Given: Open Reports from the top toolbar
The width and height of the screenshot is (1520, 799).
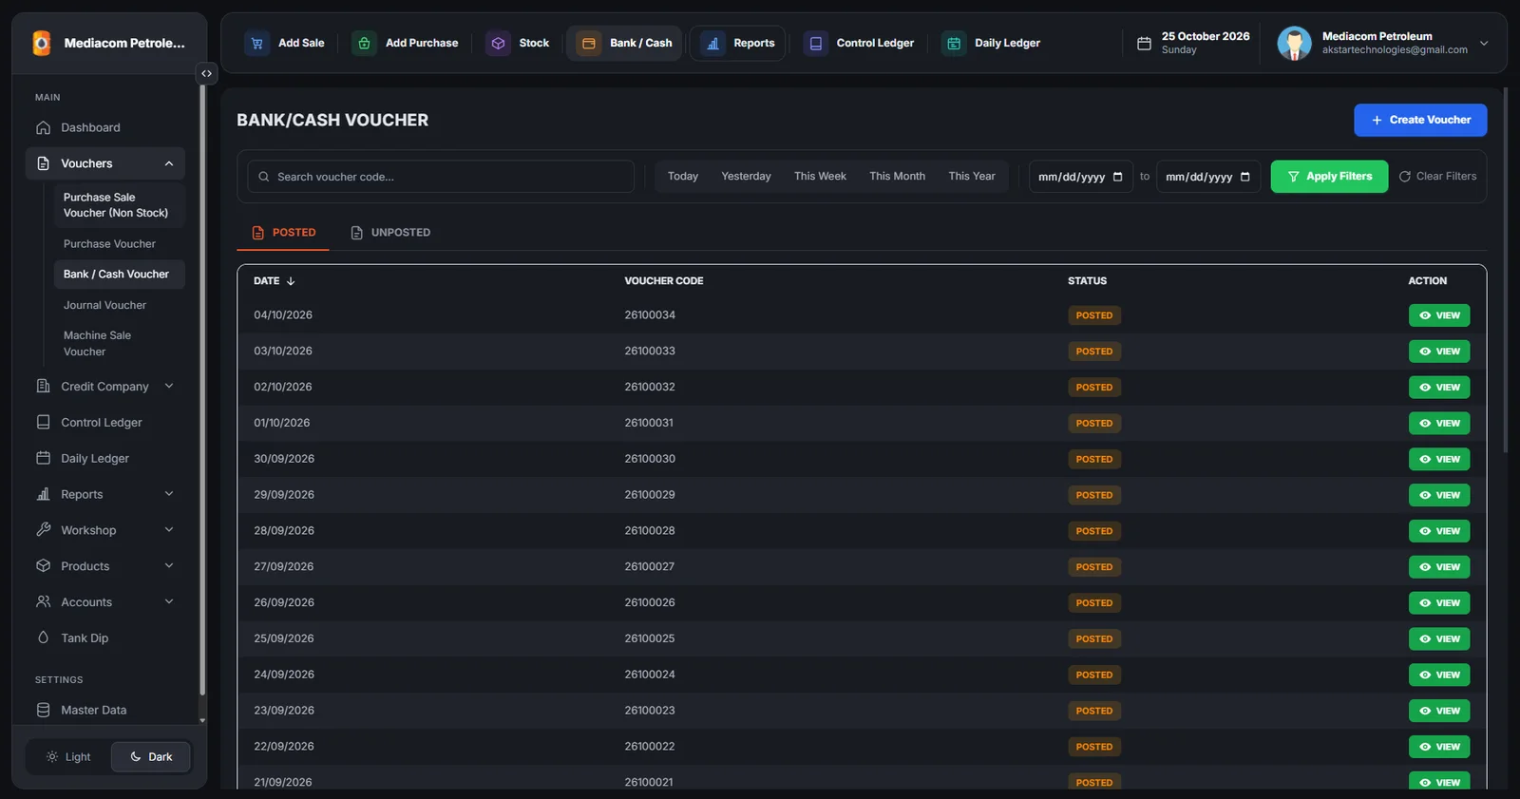Looking at the screenshot, I should tap(737, 43).
